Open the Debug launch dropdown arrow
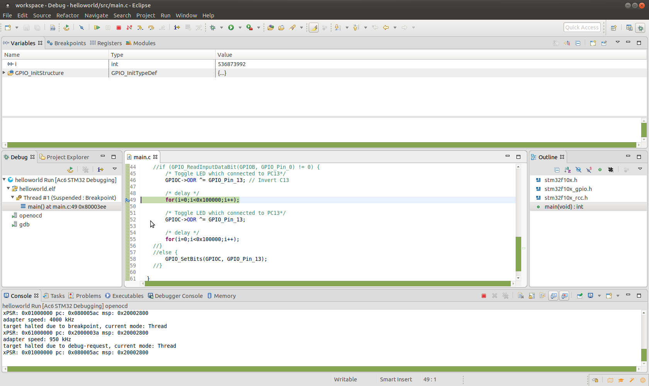Viewport: 649px width, 386px height. click(221, 27)
